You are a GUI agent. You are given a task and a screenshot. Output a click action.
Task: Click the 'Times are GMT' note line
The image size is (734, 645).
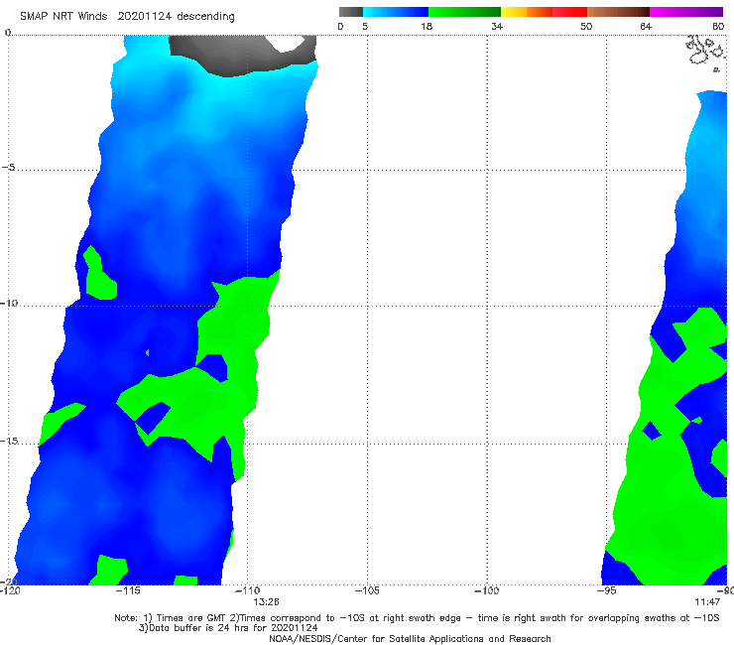(417, 618)
